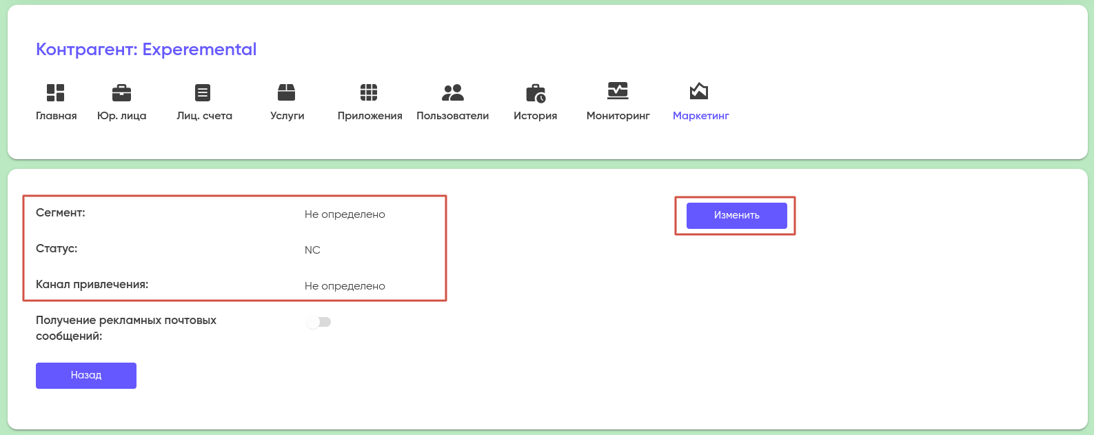Switch to the История tab text label

tap(535, 116)
